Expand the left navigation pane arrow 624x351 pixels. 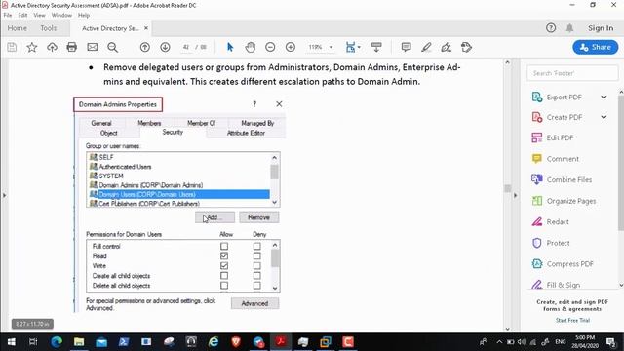[4, 195]
